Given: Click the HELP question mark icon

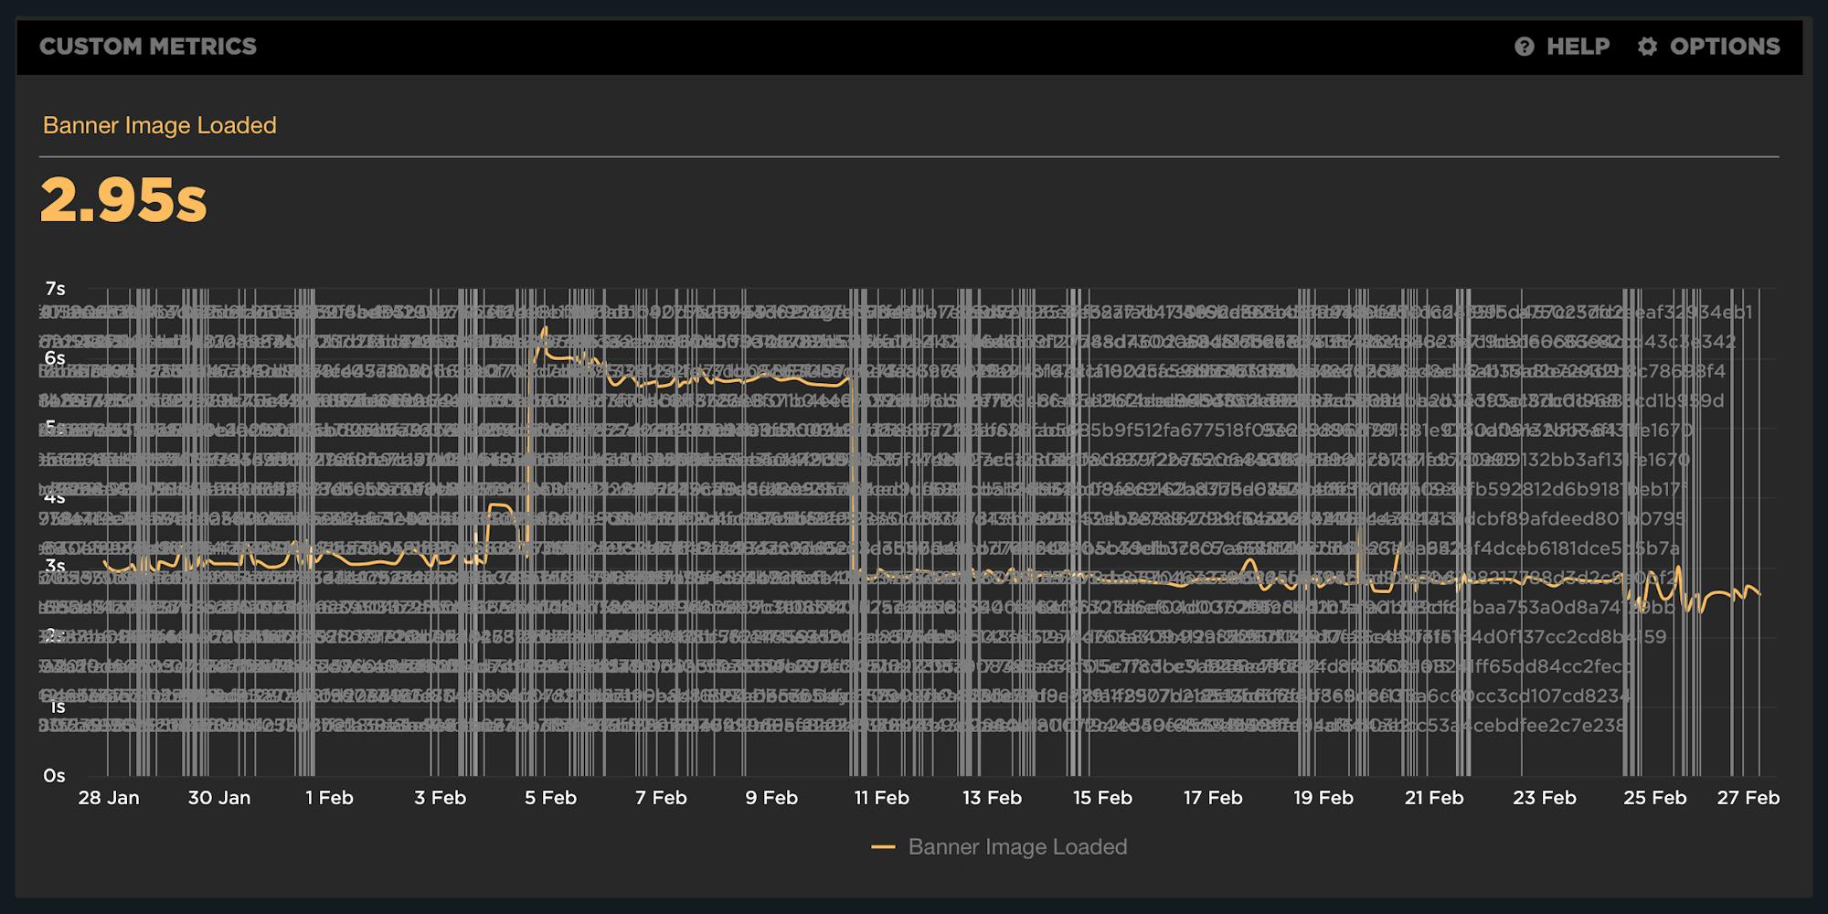Looking at the screenshot, I should tap(1524, 47).
